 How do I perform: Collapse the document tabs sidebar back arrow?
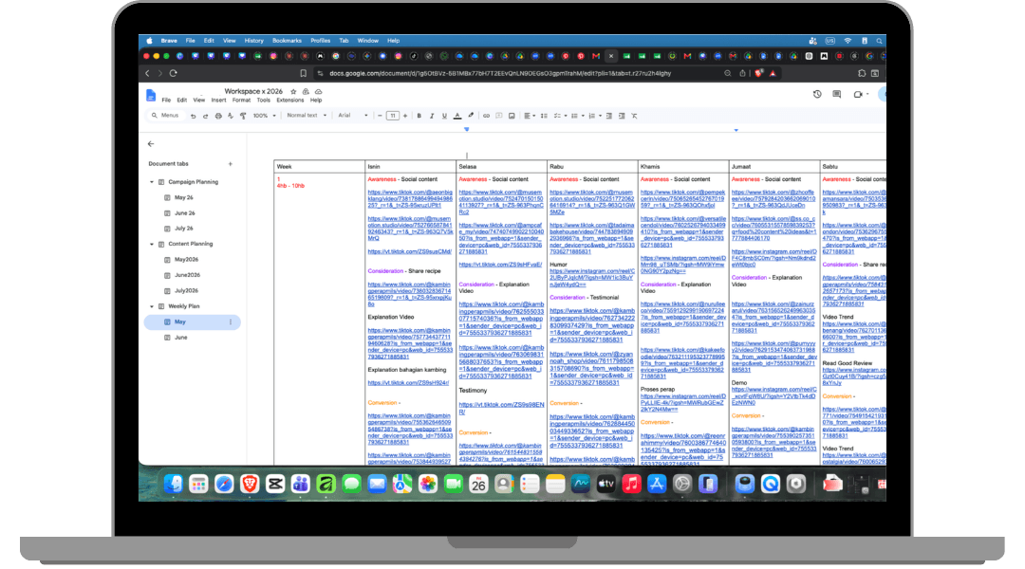(151, 144)
